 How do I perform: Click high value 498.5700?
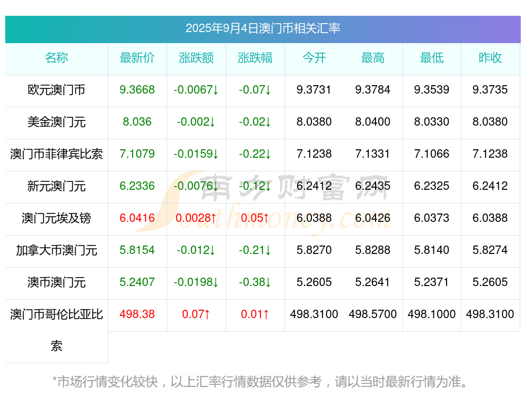[373, 314]
